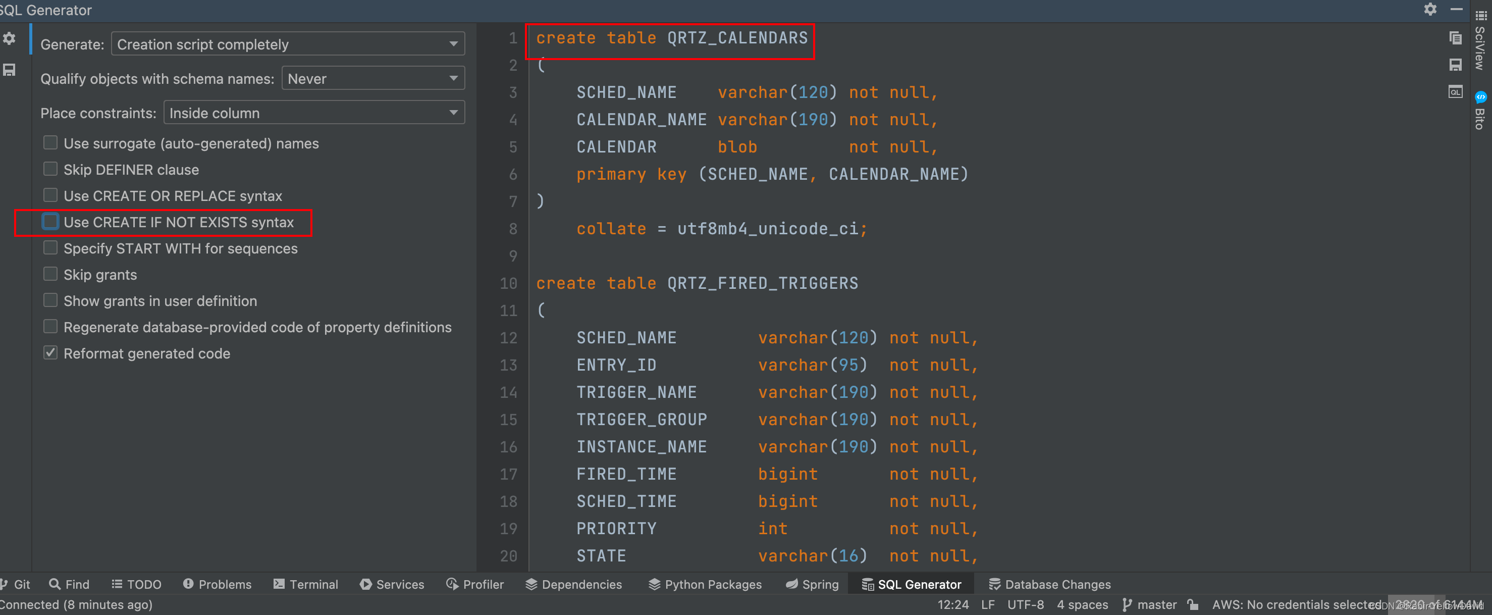Open the Bito side panel
This screenshot has height=615, width=1492.
point(1480,111)
